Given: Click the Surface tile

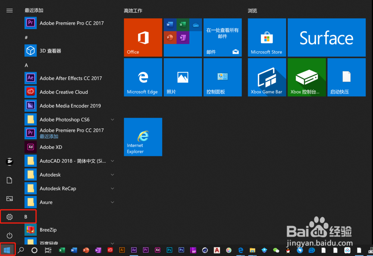Looking at the screenshot, I should click(x=326, y=37).
